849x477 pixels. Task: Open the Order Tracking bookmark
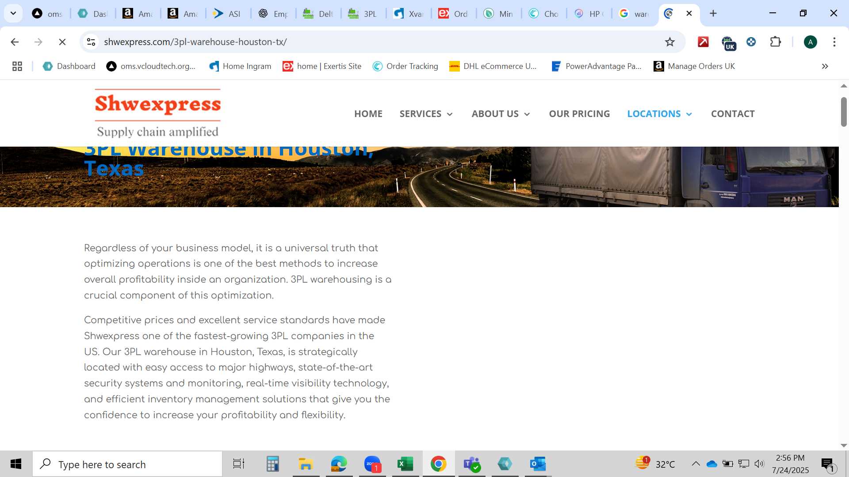point(405,66)
